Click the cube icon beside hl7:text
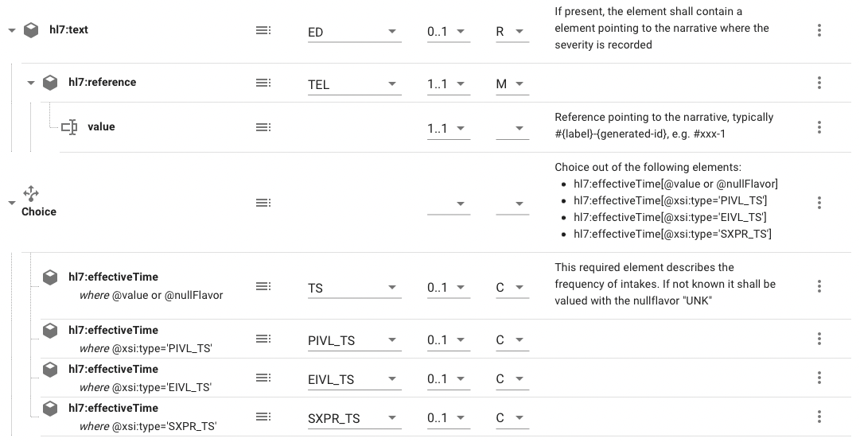Viewport: 860px width, 442px height. [31, 30]
